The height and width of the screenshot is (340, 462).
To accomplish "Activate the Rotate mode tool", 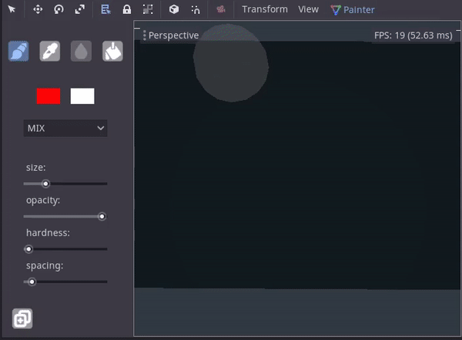I will [59, 10].
